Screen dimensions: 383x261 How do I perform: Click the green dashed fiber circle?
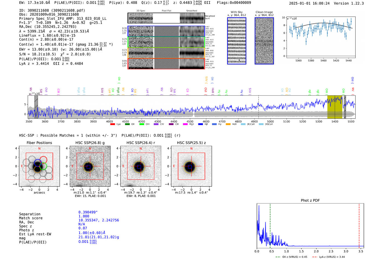pyautogui.click(x=43, y=166)
